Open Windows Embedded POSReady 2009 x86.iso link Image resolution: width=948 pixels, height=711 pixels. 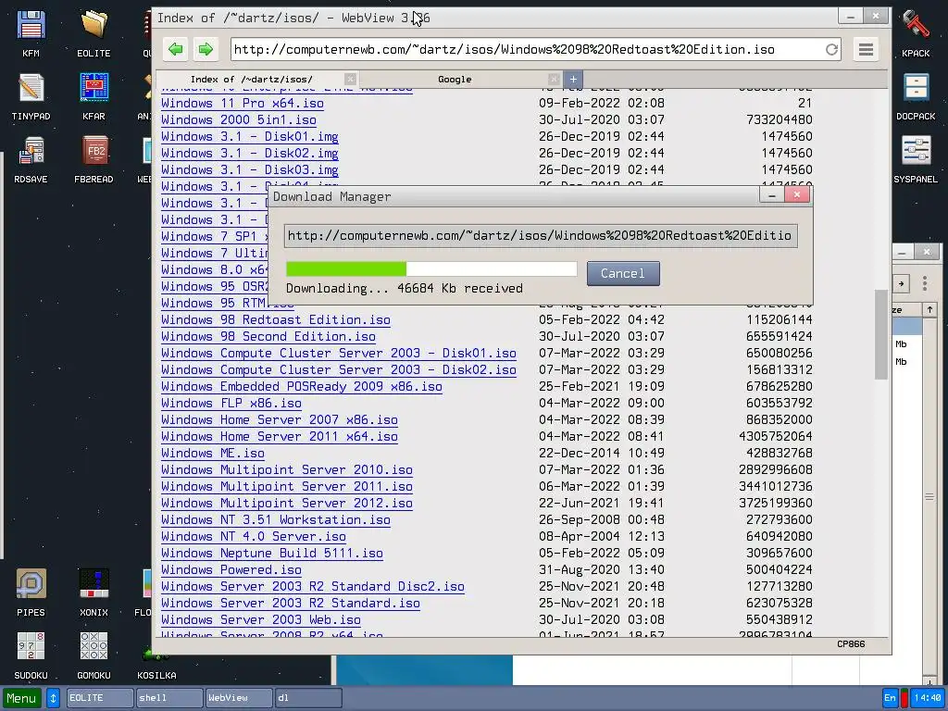click(301, 386)
